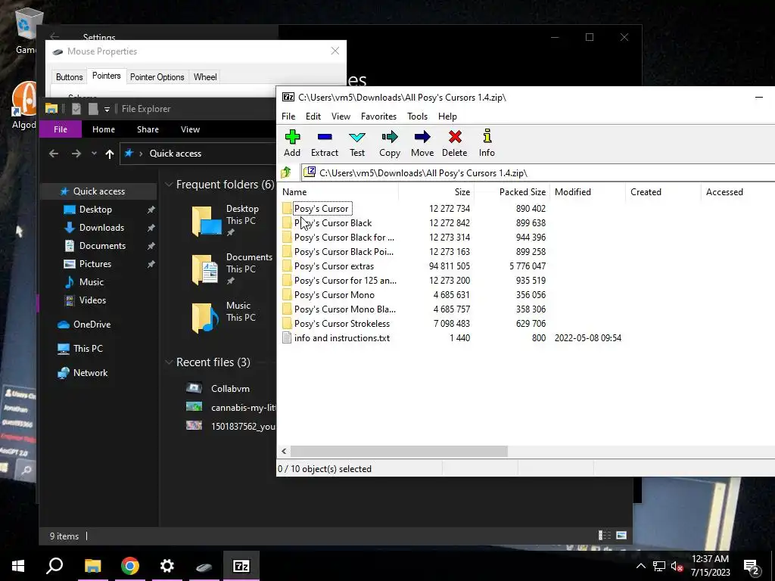The width and height of the screenshot is (775, 581).
Task: Open the notification center icon
Action: [x=752, y=567]
